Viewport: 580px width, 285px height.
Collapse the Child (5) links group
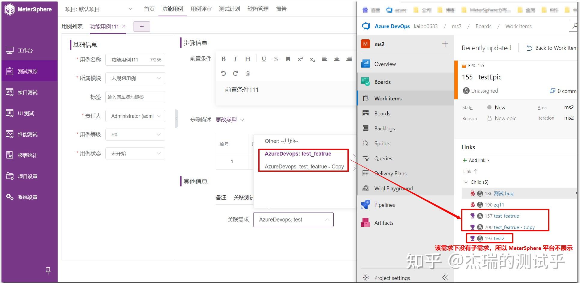pyautogui.click(x=466, y=182)
